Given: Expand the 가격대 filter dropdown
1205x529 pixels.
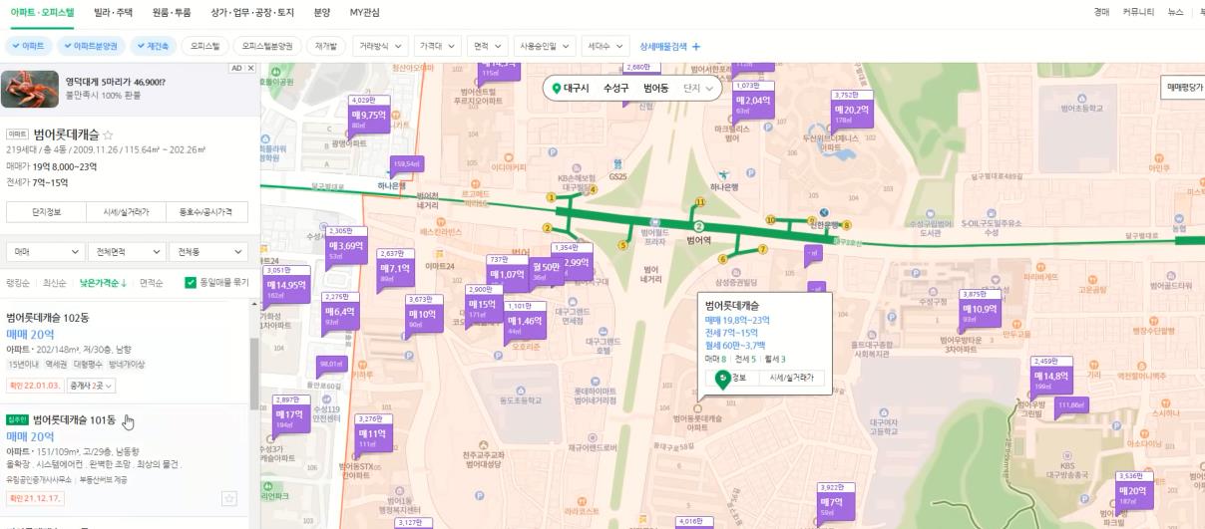Looking at the screenshot, I should [436, 46].
